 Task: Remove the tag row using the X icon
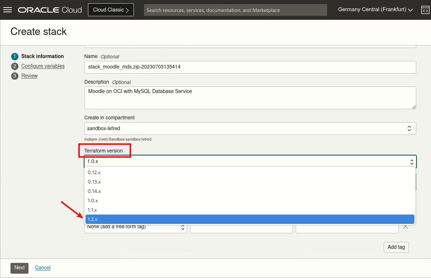coord(405,227)
